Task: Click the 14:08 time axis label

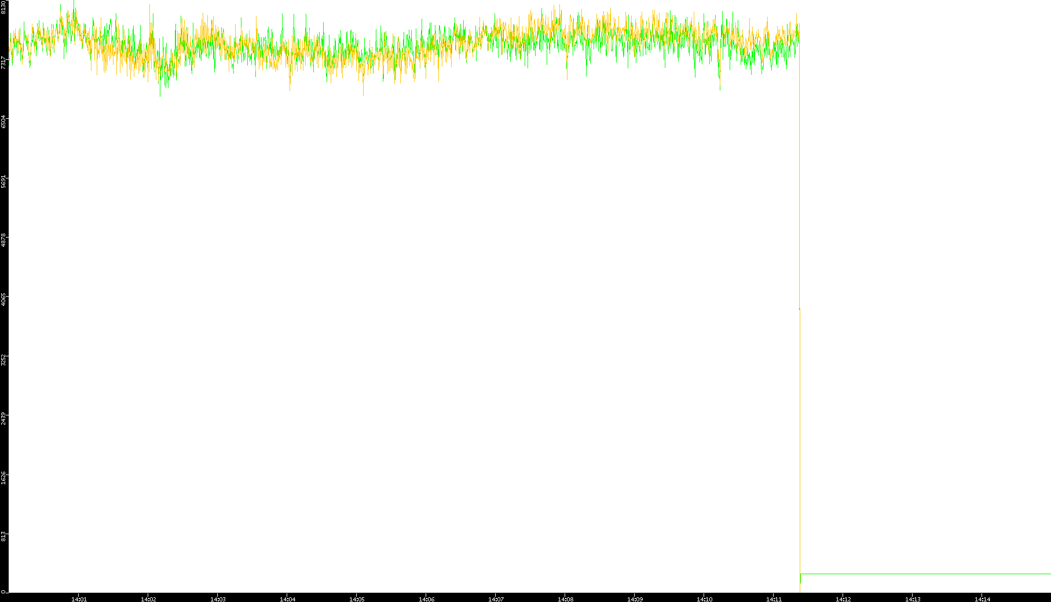Action: point(565,599)
